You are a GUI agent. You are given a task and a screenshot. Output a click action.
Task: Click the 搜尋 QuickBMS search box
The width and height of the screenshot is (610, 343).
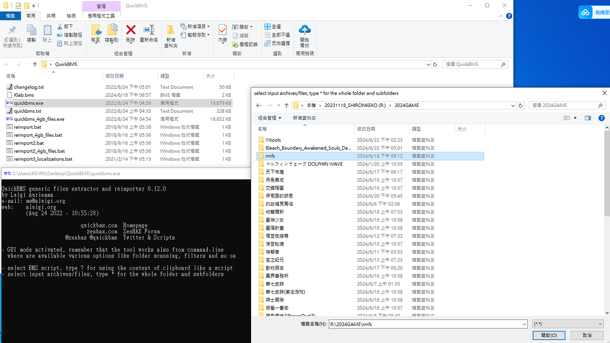point(475,65)
